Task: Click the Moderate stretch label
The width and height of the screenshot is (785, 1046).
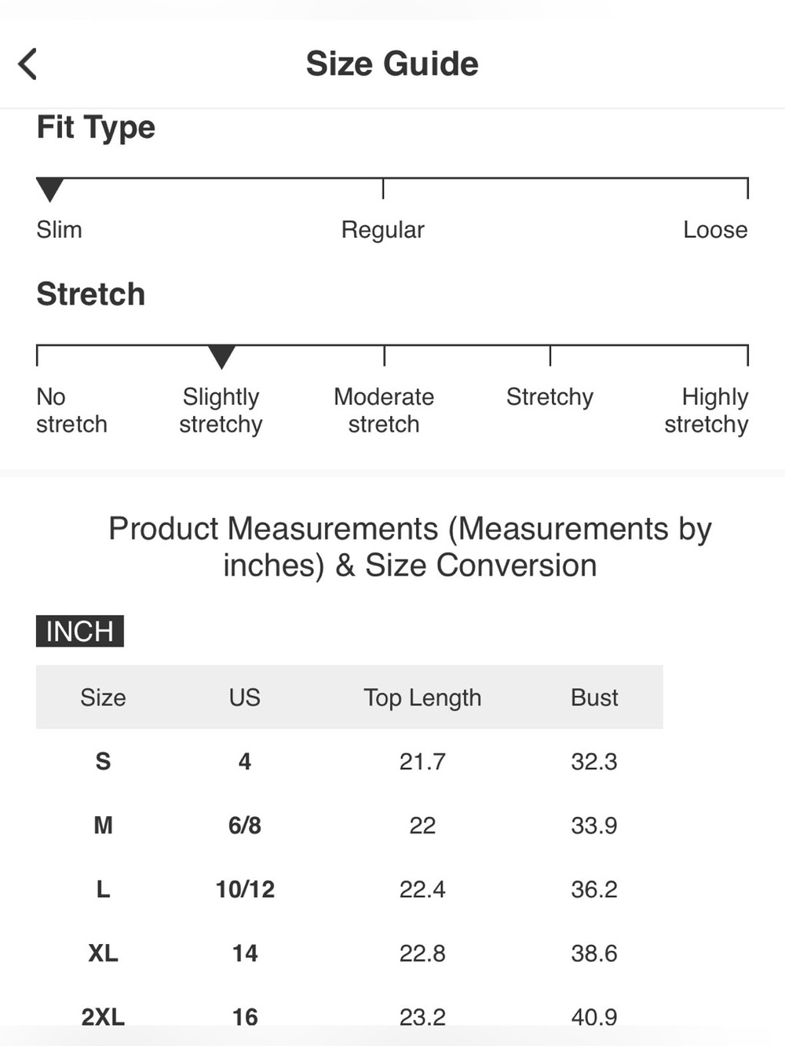Action: (384, 410)
